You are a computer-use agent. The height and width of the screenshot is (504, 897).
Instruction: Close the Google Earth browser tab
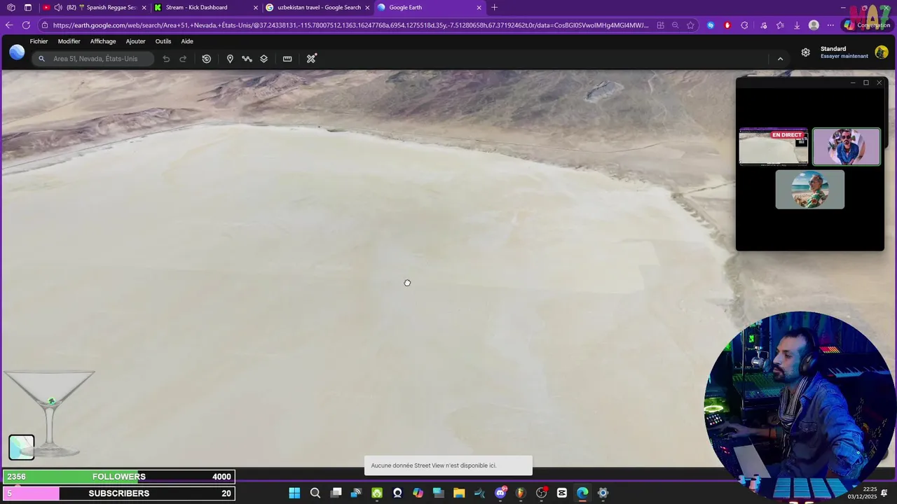click(x=479, y=8)
